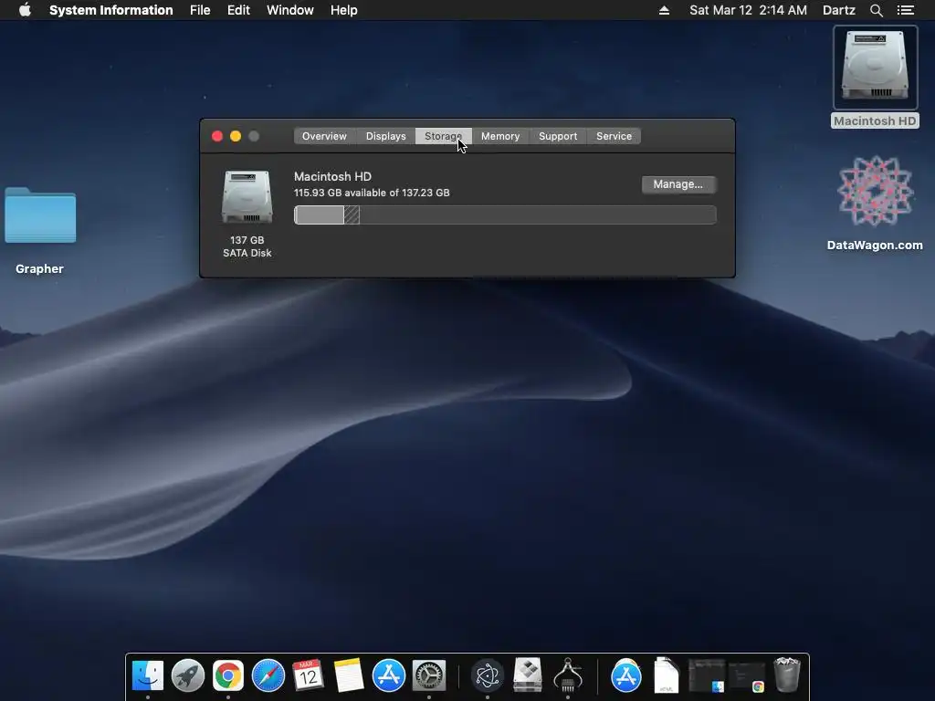Select Macintosh HD drive icon on desktop
The height and width of the screenshot is (701, 935).
click(x=875, y=67)
